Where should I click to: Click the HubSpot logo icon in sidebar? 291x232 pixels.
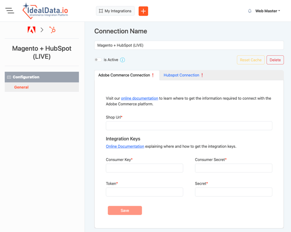coord(52,30)
